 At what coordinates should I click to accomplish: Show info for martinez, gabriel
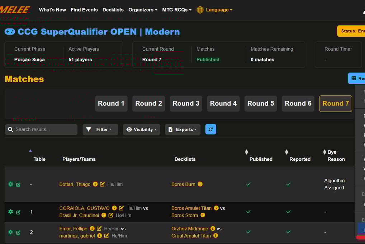(100, 236)
